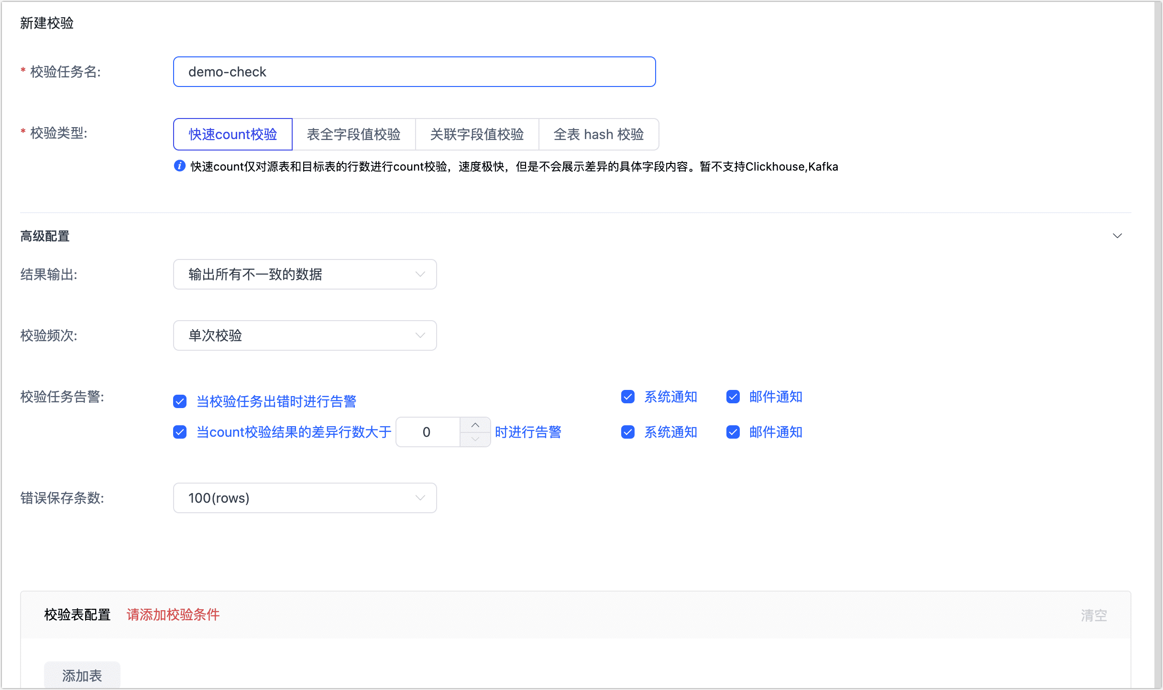Collapse the 高级配置 section with its chevron
Image resolution: width=1163 pixels, height=690 pixels.
tap(1118, 236)
